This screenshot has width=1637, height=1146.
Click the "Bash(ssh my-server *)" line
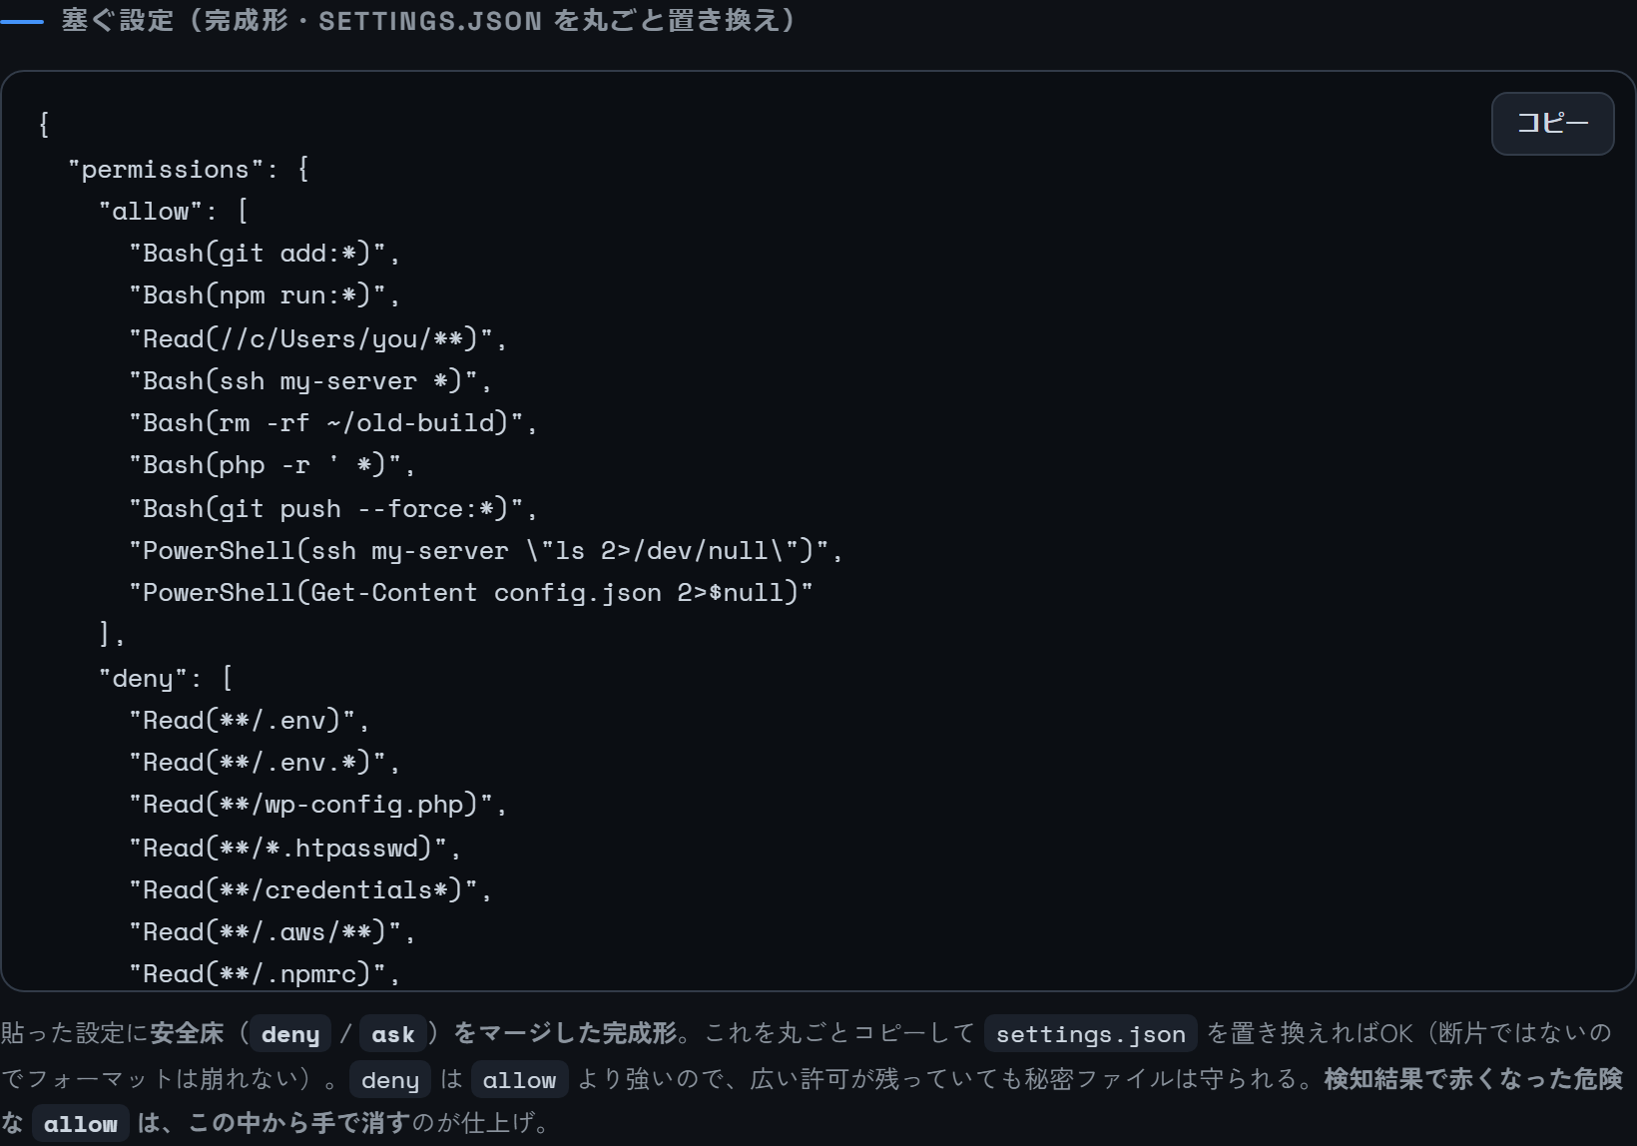310,381
